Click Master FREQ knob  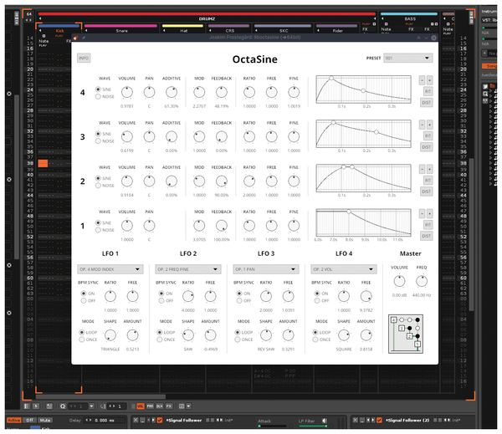422,281
